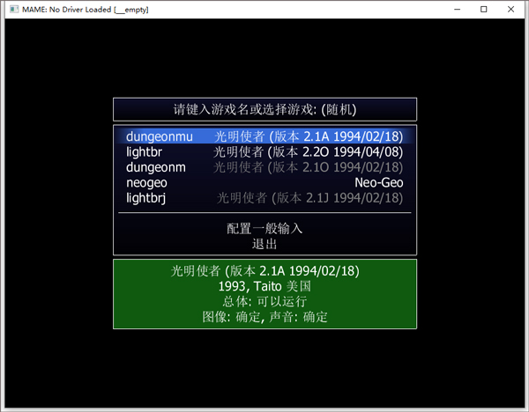Select the dungeonm game entry
The height and width of the screenshot is (412, 529).
264,167
